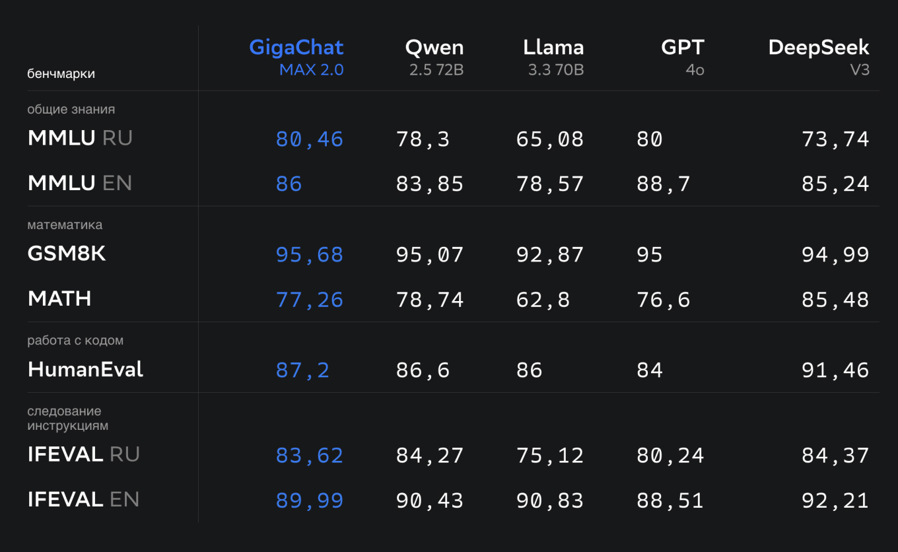The image size is (898, 552).
Task: Click the HumanEval benchmark label
Action: pos(85,370)
